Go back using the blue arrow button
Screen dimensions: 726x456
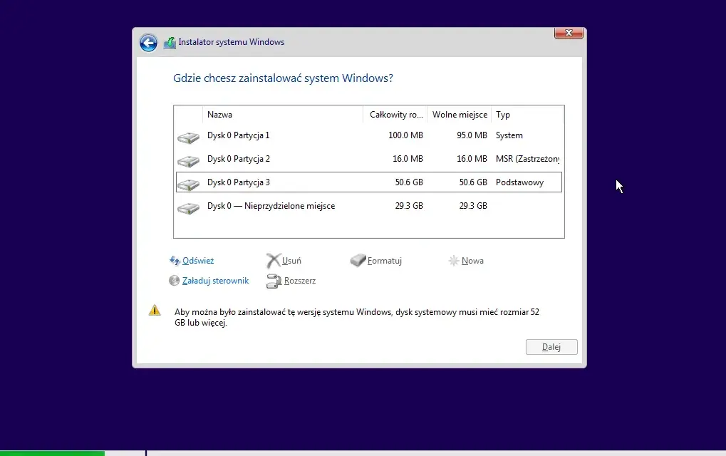(148, 43)
